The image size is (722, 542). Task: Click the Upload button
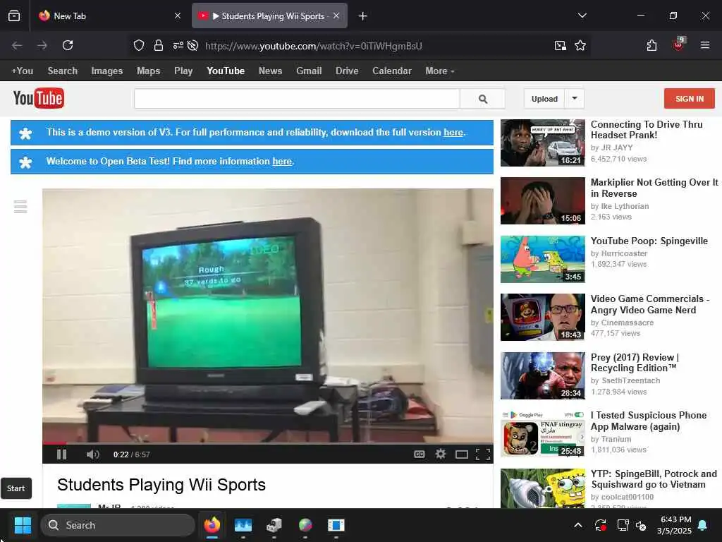(544, 99)
